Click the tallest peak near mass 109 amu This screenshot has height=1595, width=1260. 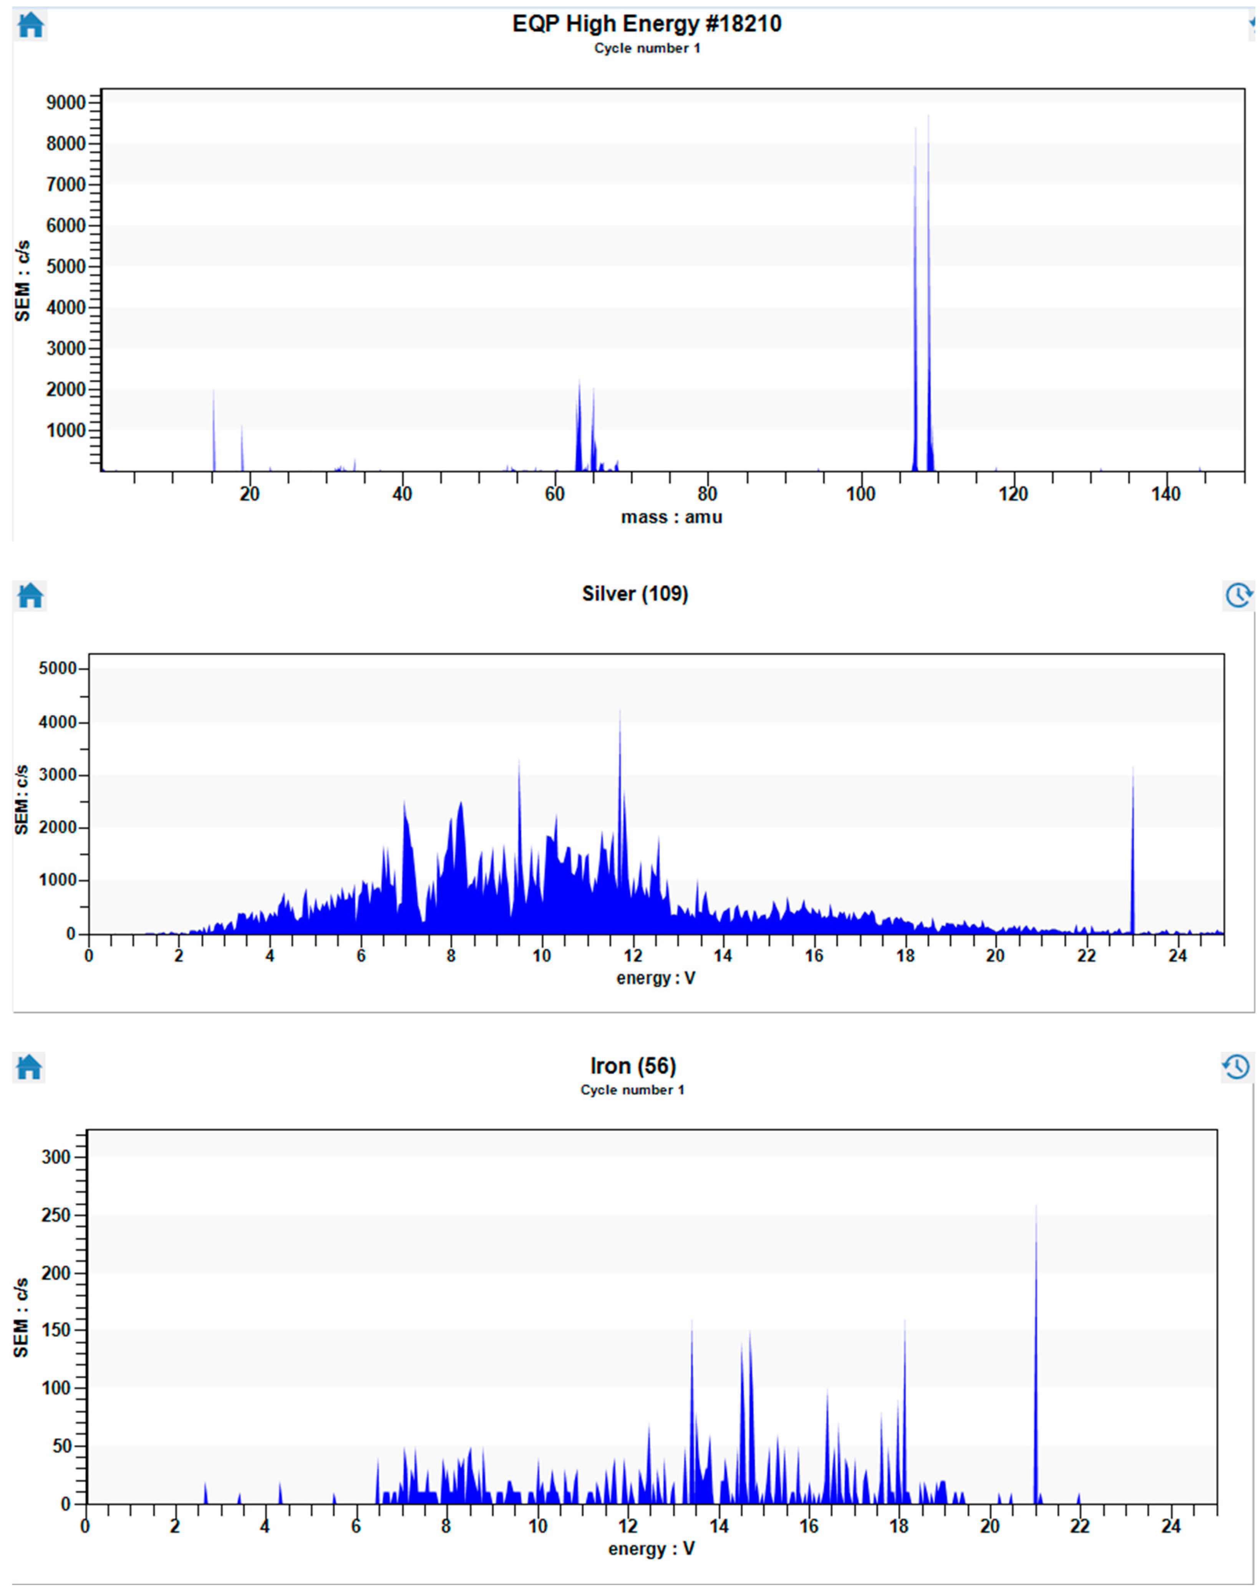[929, 295]
